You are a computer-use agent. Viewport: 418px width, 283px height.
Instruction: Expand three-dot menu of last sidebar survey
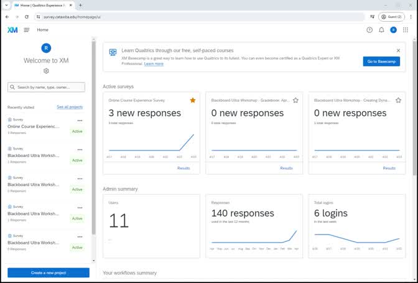[x=80, y=236]
